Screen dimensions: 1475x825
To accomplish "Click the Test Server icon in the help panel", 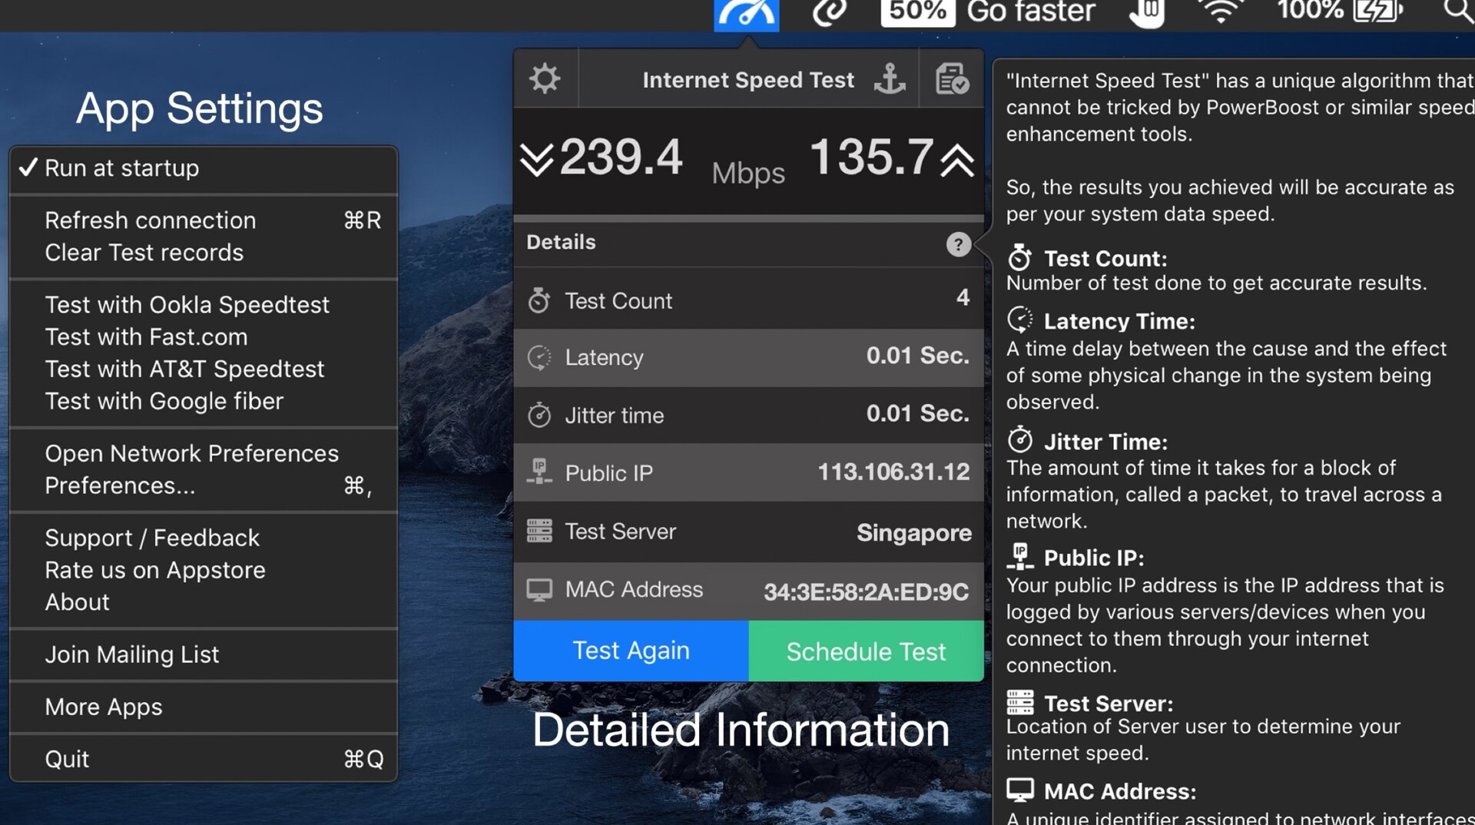I will click(1020, 702).
